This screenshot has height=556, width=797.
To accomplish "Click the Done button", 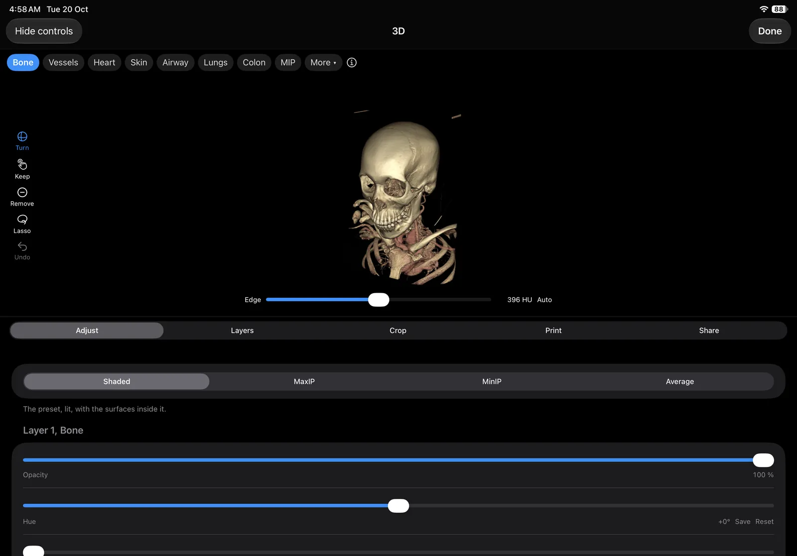I will [770, 31].
